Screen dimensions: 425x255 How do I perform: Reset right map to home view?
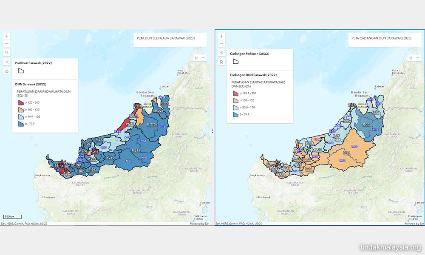(x=221, y=62)
